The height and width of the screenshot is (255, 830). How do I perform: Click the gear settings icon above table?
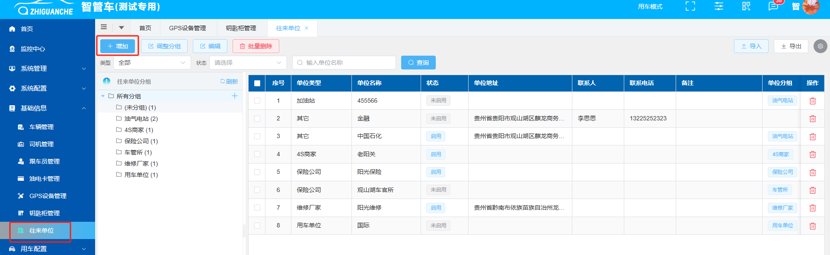820,46
